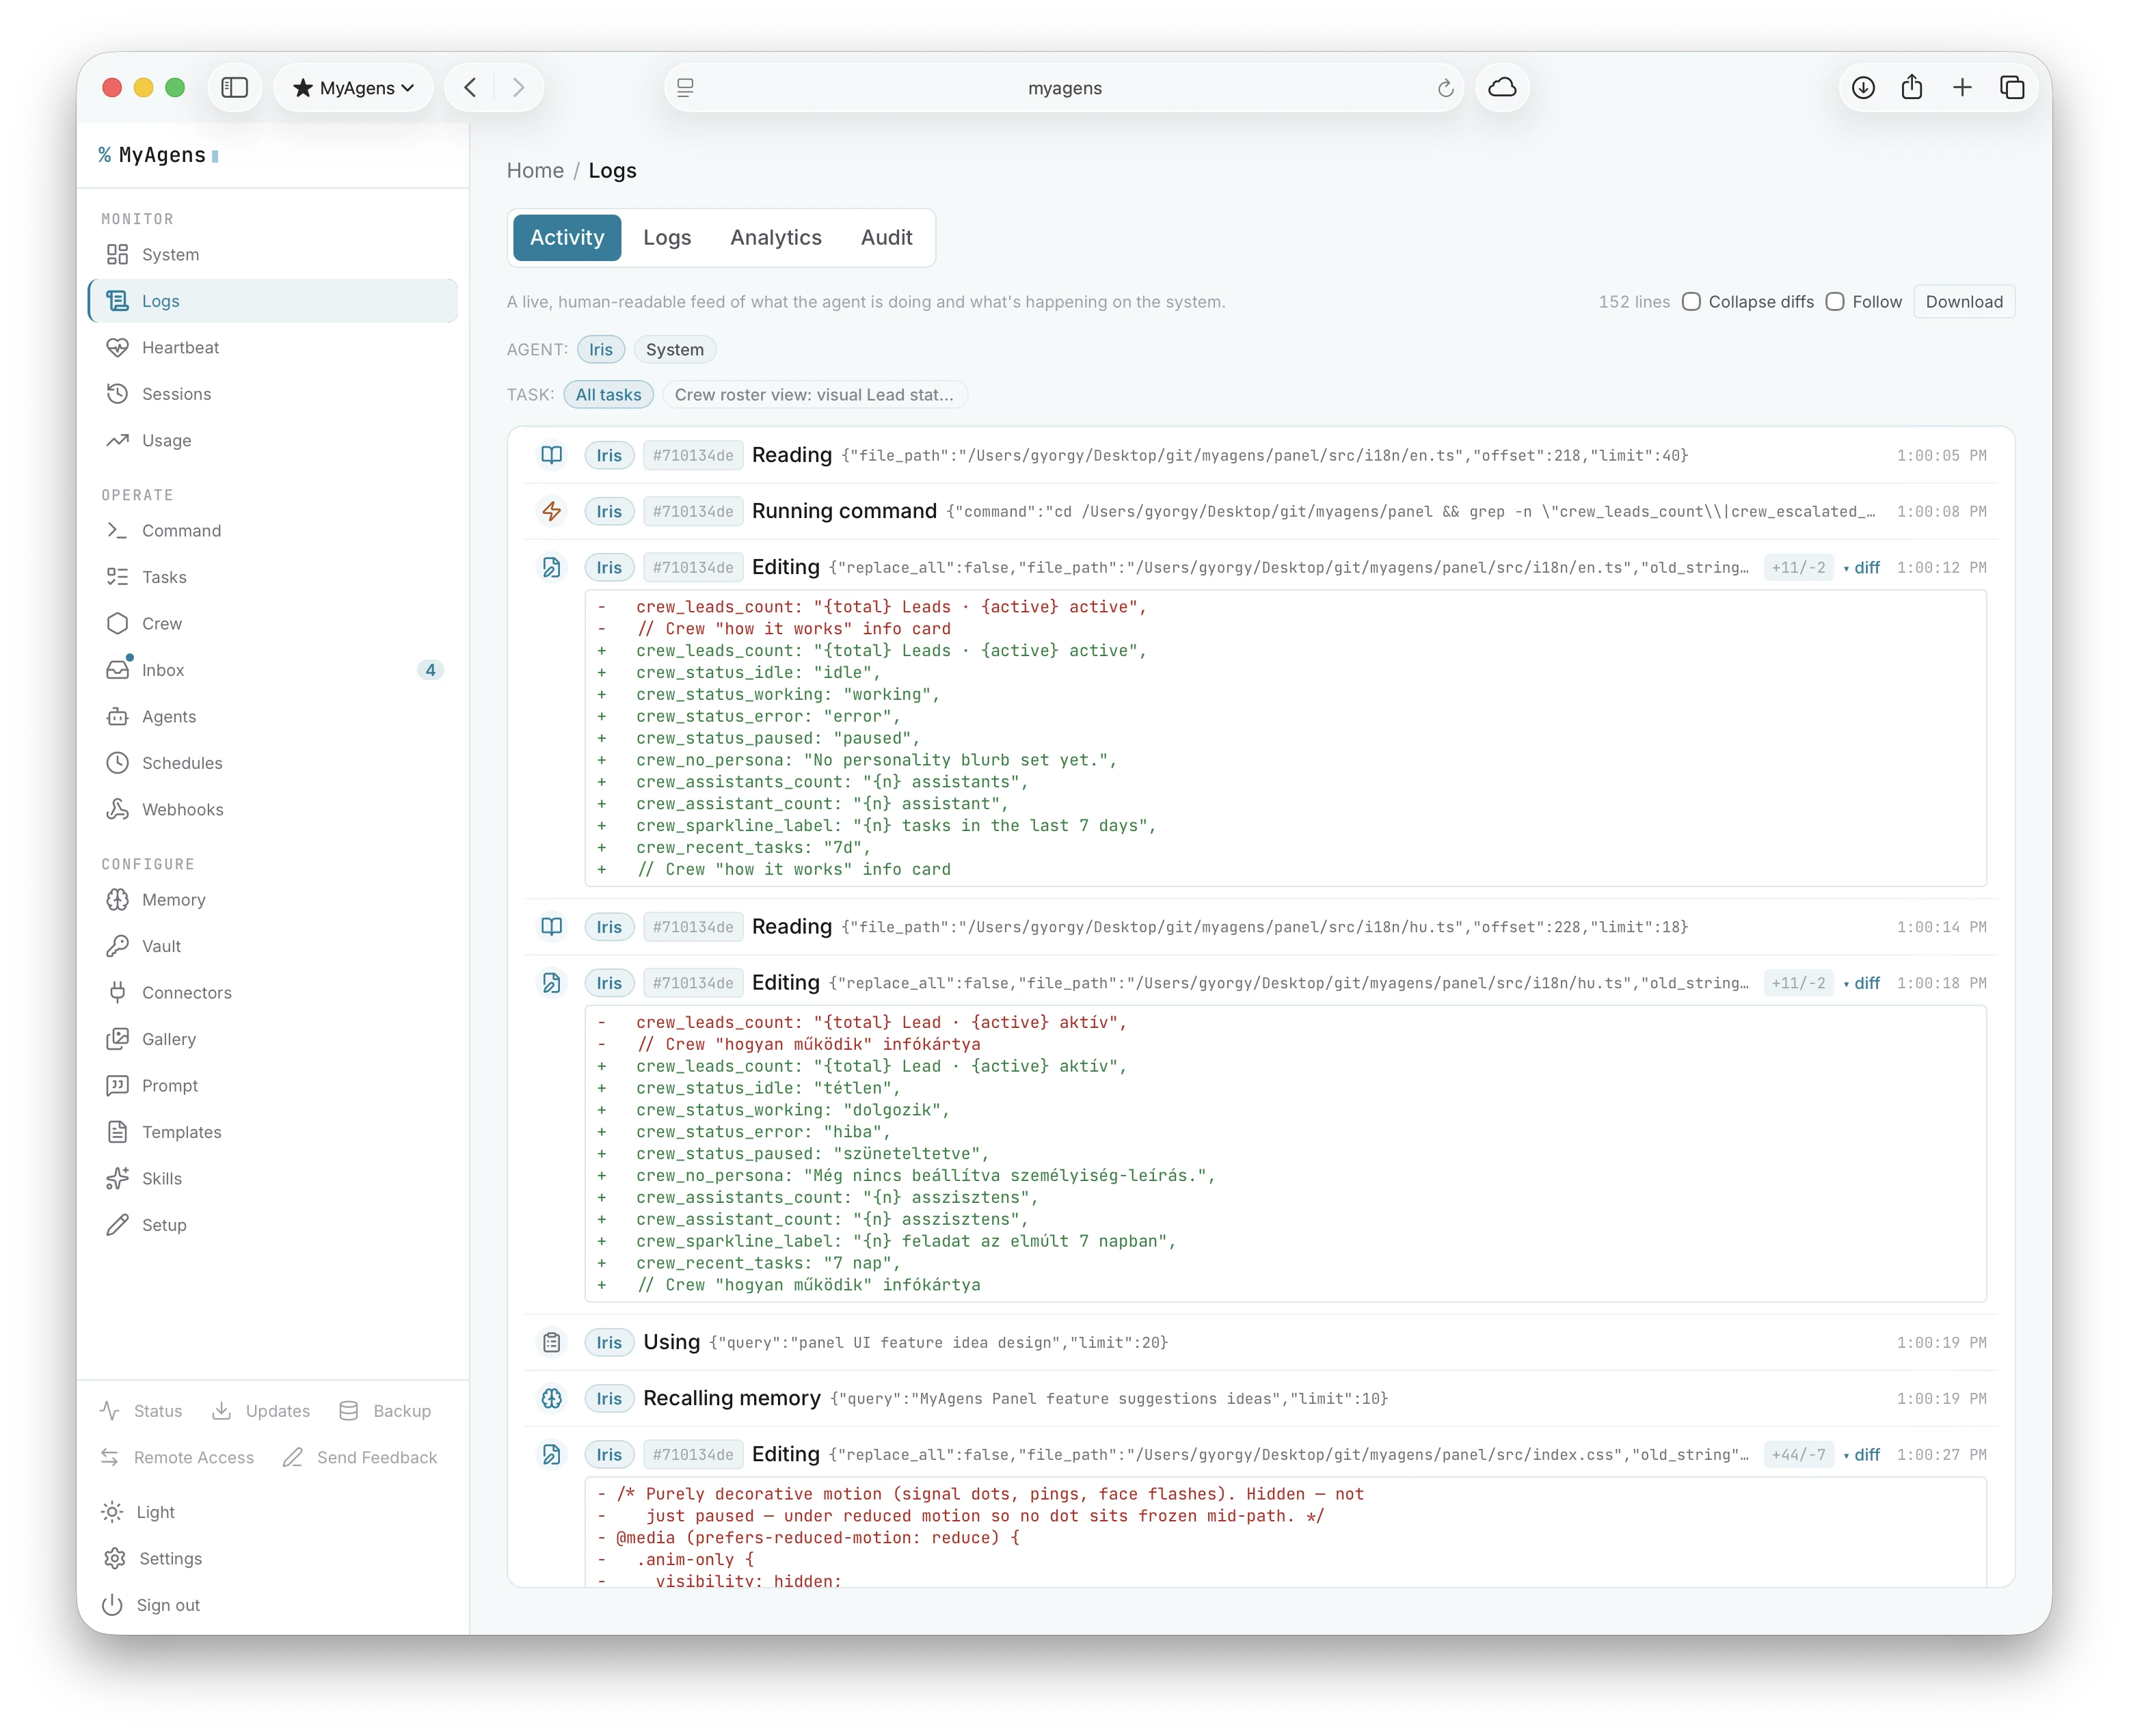2129x1736 pixels.
Task: Sign out of MyAgens
Action: 151,1605
